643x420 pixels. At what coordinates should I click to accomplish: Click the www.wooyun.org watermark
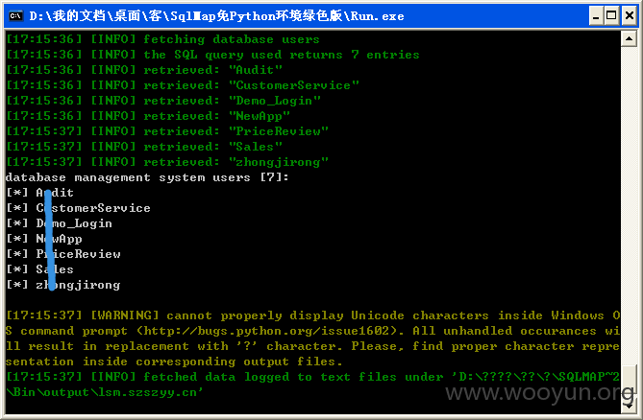pos(539,393)
